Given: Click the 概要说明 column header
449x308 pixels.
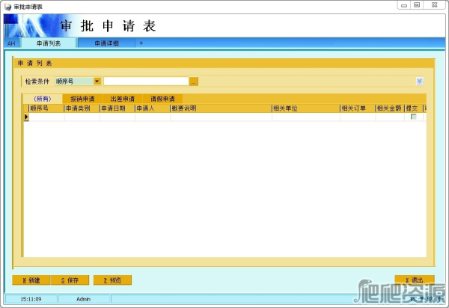Looking at the screenshot, I should (221, 108).
